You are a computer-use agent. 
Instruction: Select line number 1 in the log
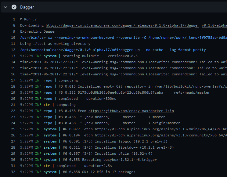[x=14, y=19]
